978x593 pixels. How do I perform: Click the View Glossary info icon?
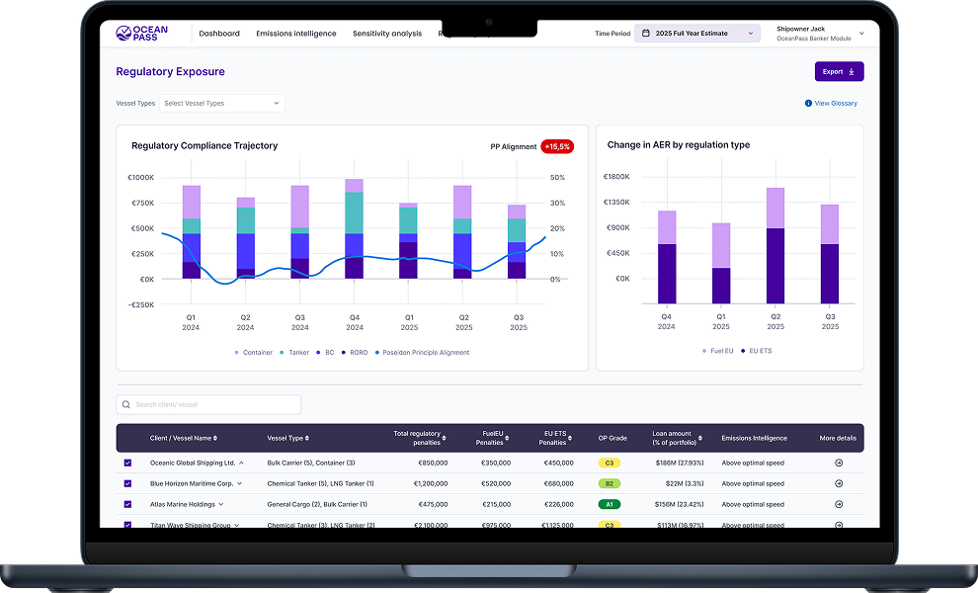(x=808, y=103)
